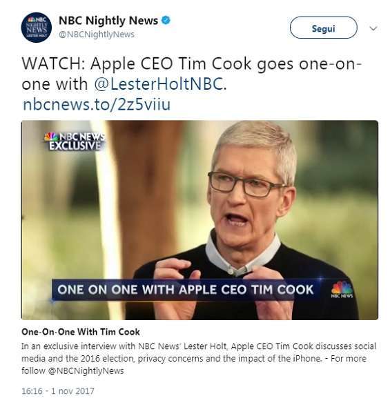Screen dimensions: 390x405
Task: Click the EXCLUSIVE label on video
Action: click(x=75, y=146)
